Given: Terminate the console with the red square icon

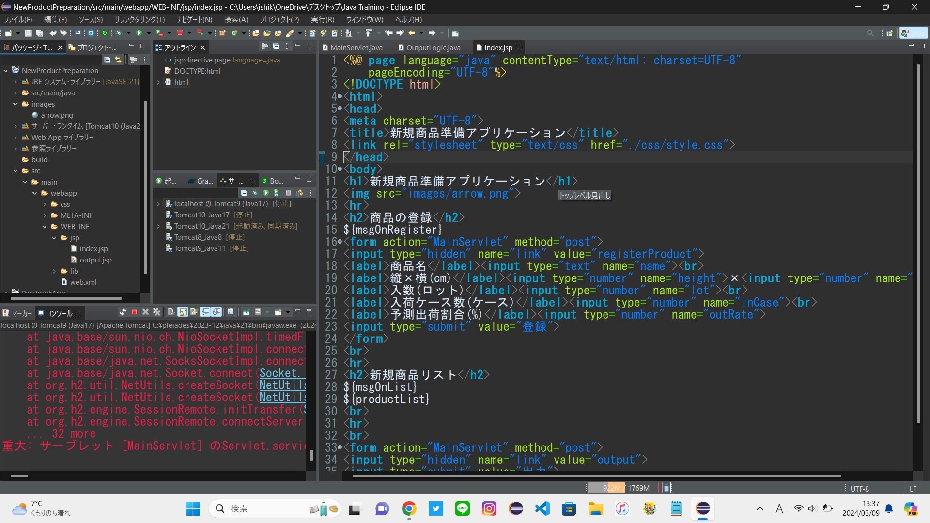Looking at the screenshot, I should [x=135, y=312].
